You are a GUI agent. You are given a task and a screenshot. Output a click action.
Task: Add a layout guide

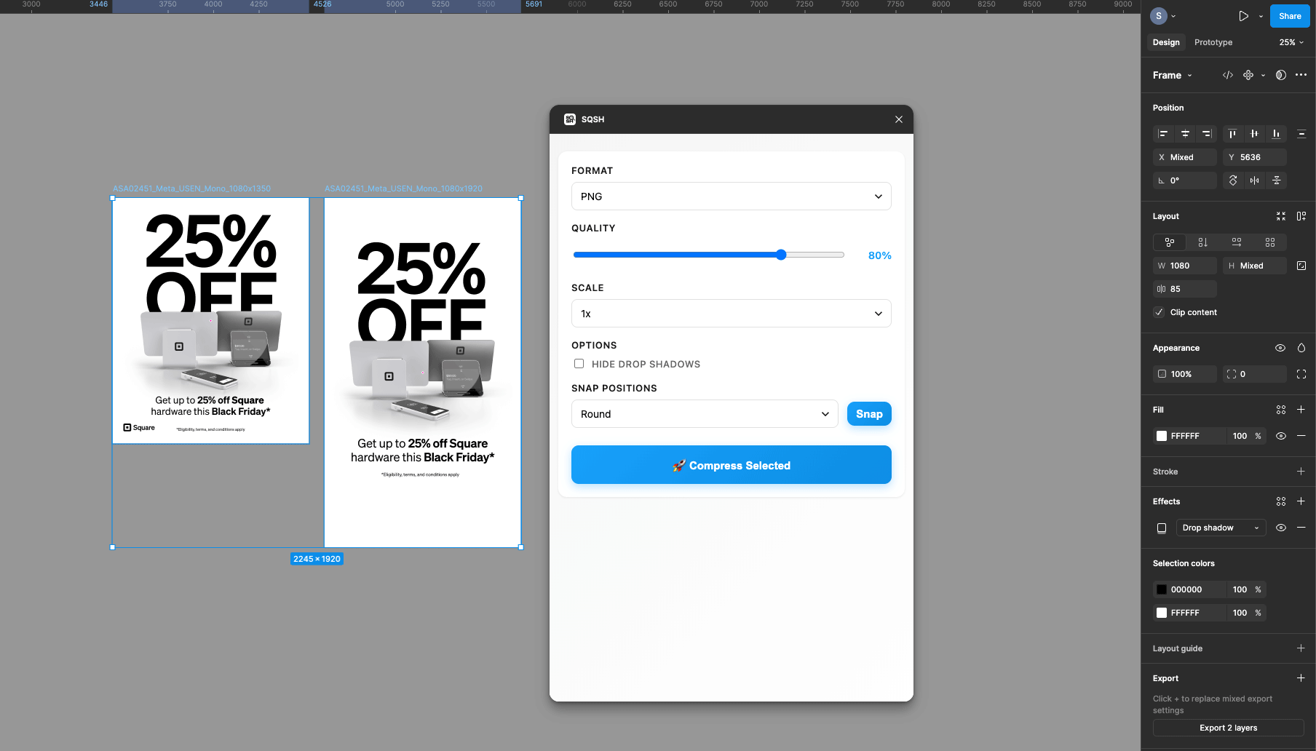point(1301,648)
